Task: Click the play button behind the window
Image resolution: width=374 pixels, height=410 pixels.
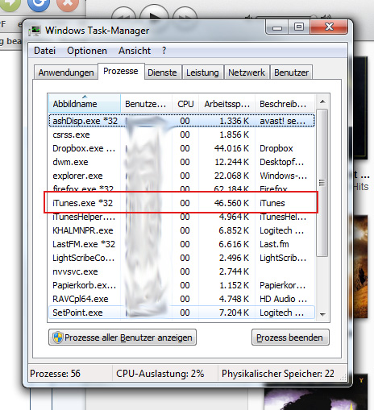Action: 155,14
